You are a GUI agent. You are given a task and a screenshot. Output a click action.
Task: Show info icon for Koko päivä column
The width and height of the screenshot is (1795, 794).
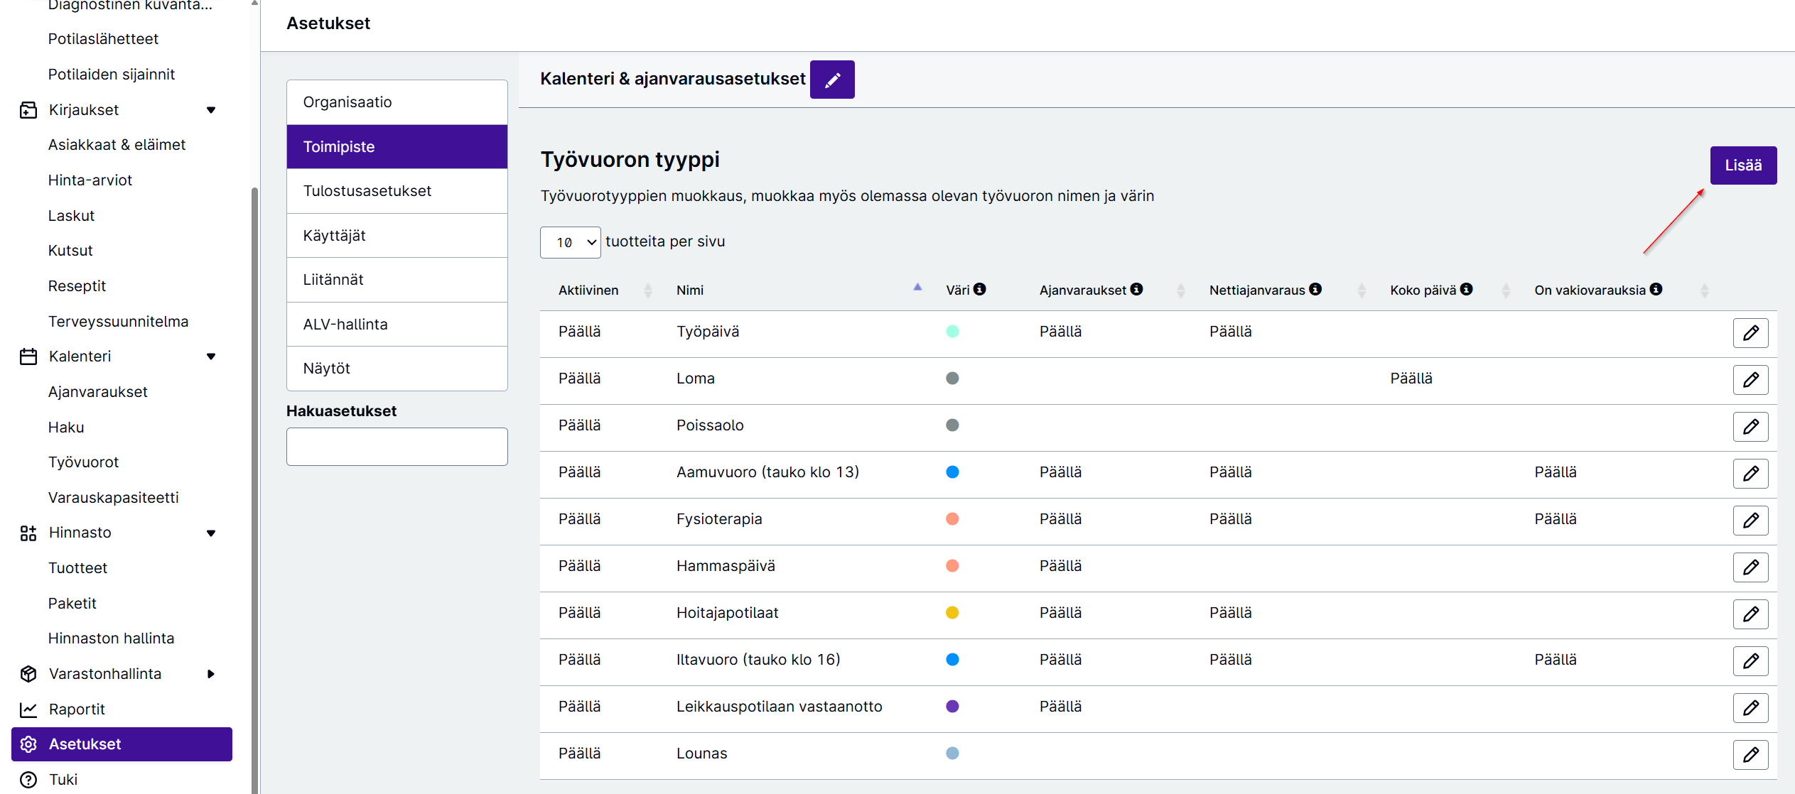coord(1466,289)
